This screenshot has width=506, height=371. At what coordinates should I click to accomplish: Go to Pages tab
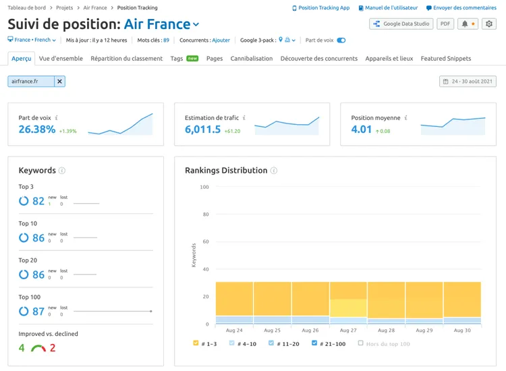pyautogui.click(x=215, y=59)
